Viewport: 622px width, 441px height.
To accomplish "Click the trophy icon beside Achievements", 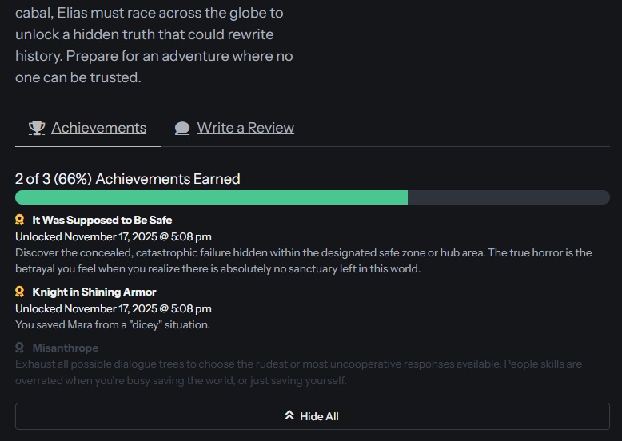I will [x=36, y=128].
